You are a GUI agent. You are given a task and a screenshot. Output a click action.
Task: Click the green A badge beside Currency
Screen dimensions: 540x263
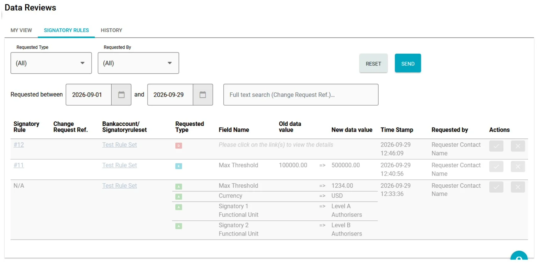179,197
